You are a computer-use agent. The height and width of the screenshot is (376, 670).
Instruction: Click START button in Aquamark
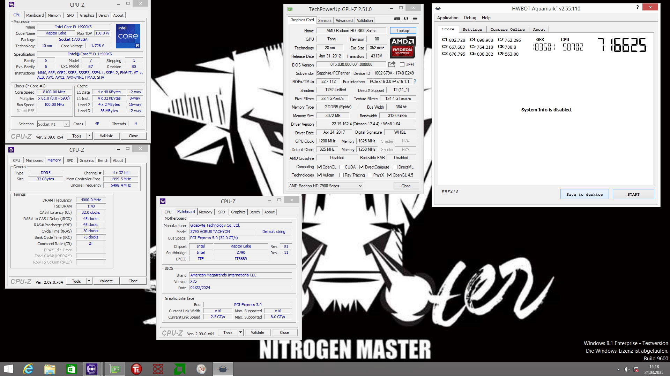pyautogui.click(x=633, y=194)
